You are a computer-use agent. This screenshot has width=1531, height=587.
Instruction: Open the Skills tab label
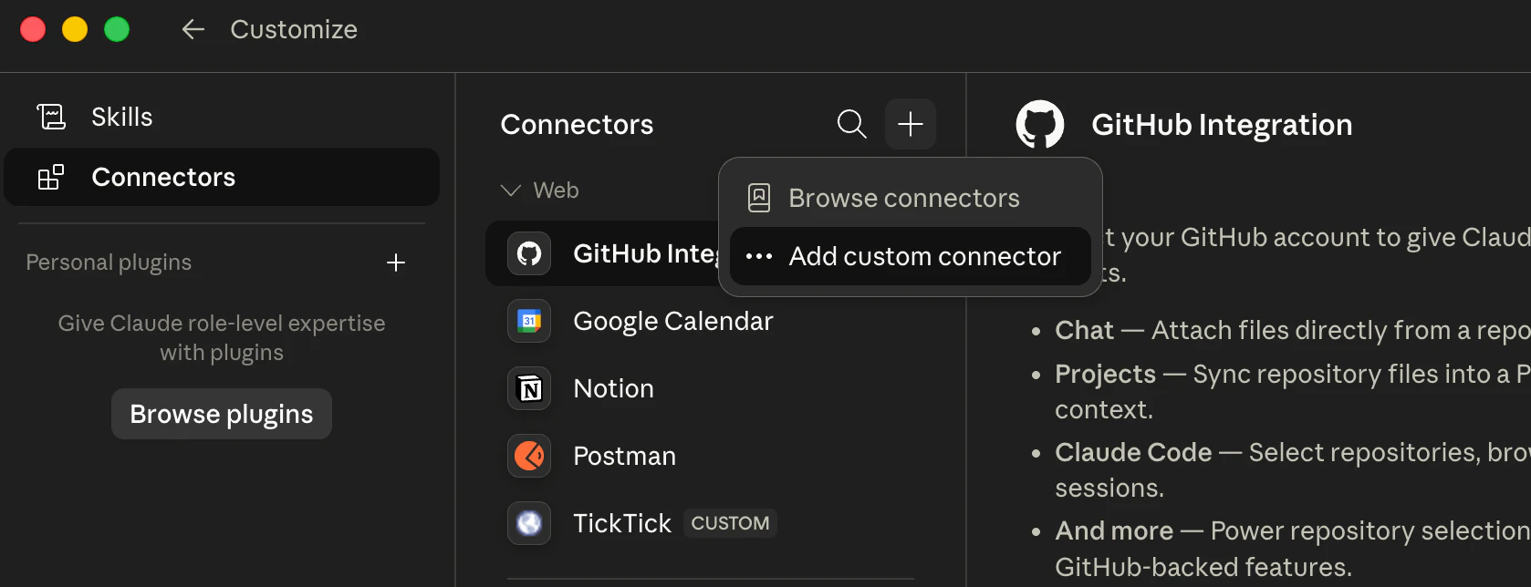[122, 117]
